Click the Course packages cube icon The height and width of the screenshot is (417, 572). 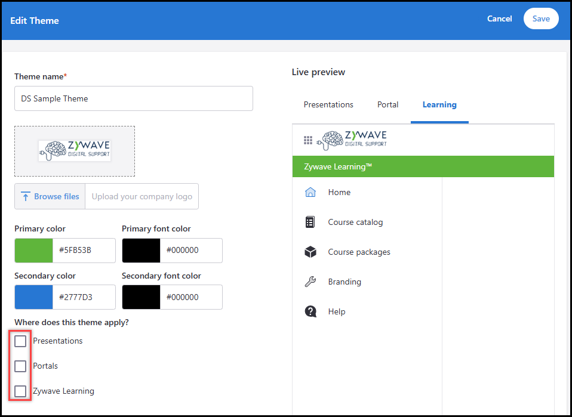pos(310,252)
